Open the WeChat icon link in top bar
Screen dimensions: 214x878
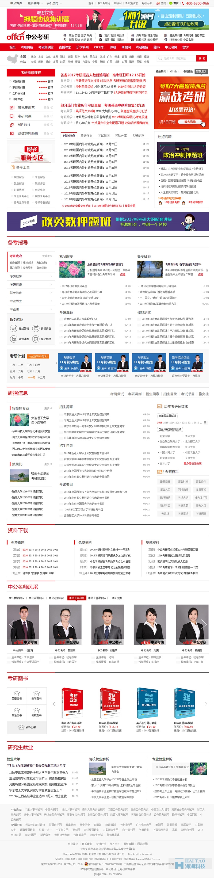(x=171, y=3)
